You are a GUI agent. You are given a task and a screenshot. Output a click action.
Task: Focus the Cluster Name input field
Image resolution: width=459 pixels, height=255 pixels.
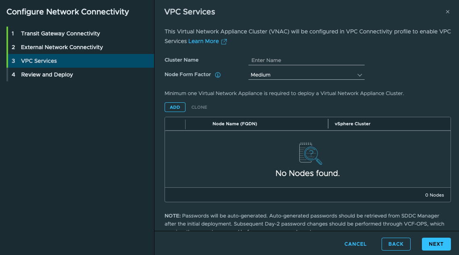point(306,60)
